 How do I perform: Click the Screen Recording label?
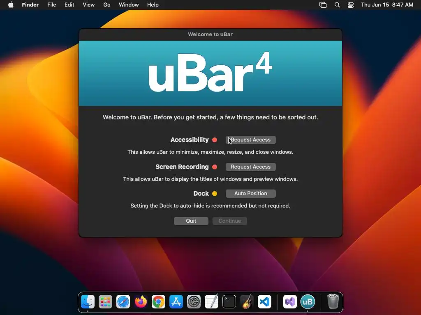182,167
